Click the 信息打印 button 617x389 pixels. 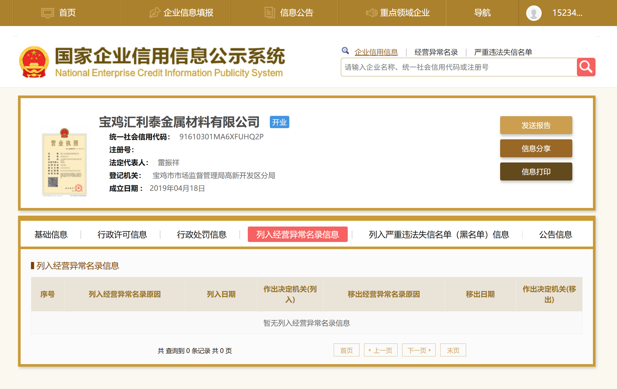[x=536, y=172]
